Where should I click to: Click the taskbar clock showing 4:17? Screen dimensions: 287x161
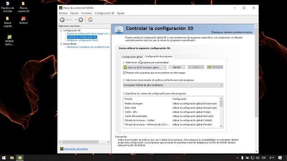point(272,158)
